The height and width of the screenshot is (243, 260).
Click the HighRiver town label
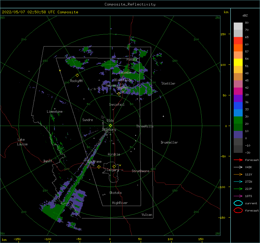pyautogui.click(x=120, y=203)
